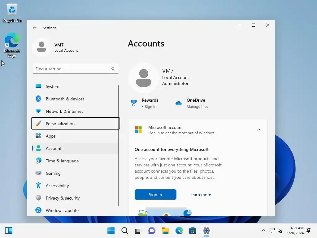Open File Explorer from the taskbar
Screen dimensions: 317x238
click(165, 231)
